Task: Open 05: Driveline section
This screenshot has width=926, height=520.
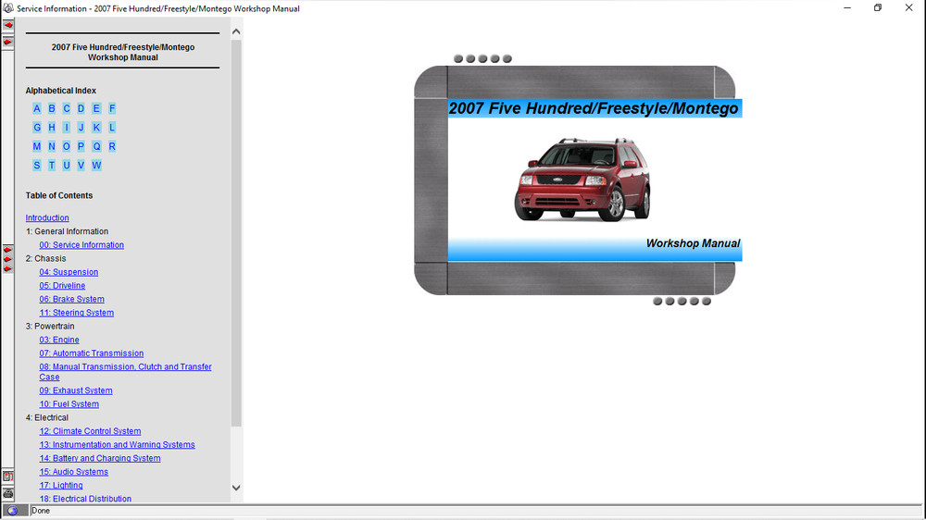Action: coord(62,286)
